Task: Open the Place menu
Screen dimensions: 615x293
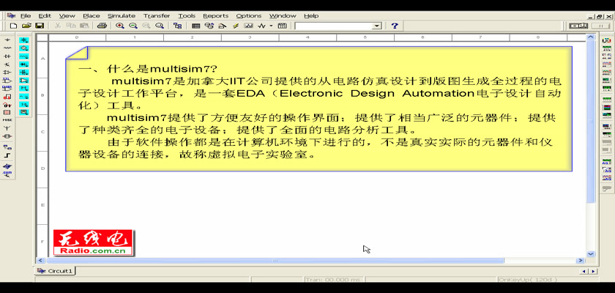Action: [92, 15]
